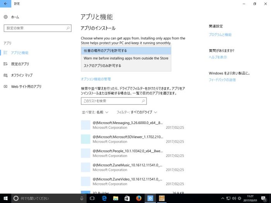
Task: Open File Explorer on the taskbar
Action: tap(115, 198)
